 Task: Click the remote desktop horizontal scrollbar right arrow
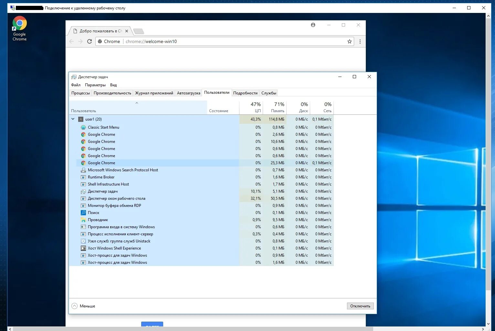(483, 329)
